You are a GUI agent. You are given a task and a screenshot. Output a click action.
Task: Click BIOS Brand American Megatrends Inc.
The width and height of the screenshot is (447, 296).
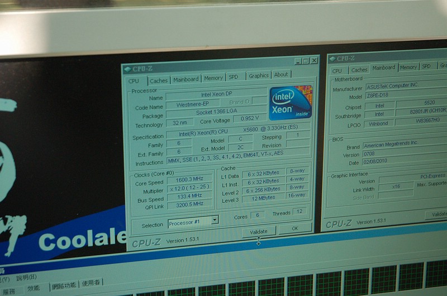(x=405, y=144)
